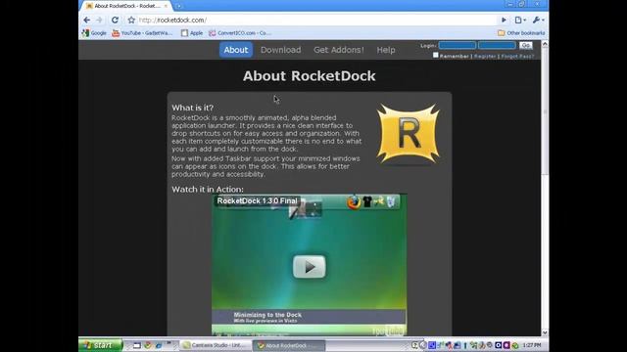Screen dimensions: 627x352
Task: Open the page menu dropdown
Action: (520, 20)
